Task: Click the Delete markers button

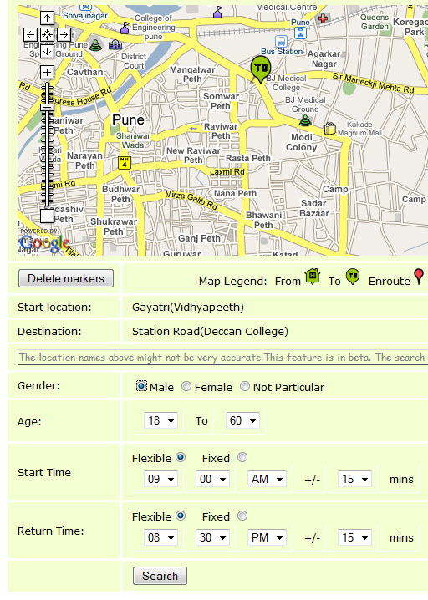Action: click(66, 278)
